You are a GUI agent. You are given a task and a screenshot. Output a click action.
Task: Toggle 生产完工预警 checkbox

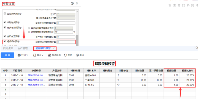click(x=5, y=36)
